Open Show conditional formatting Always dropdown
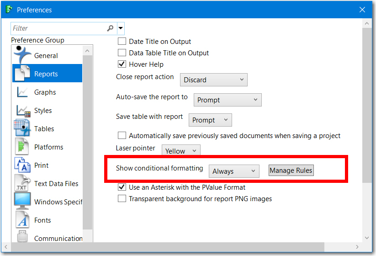The width and height of the screenshot is (376, 256). click(234, 171)
